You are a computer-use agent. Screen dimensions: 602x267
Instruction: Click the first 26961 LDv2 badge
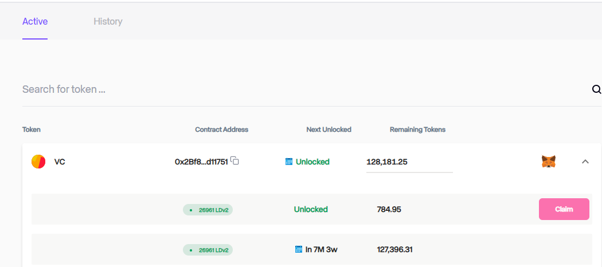[208, 210]
